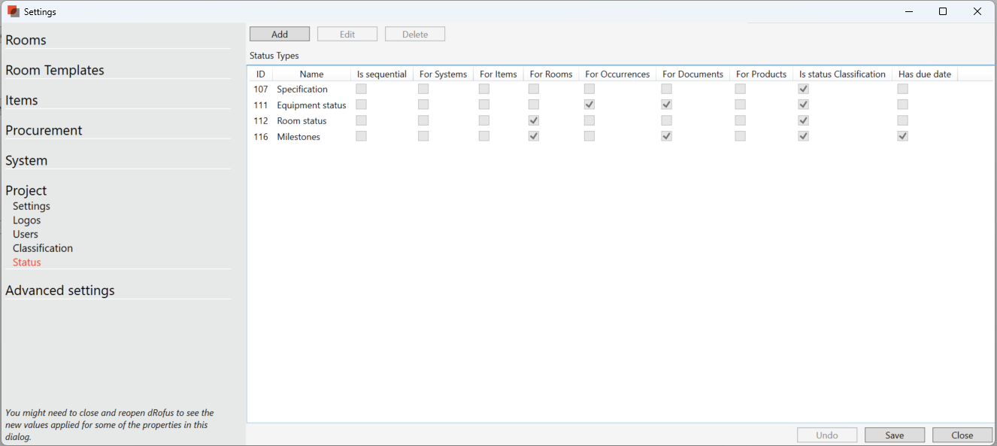Select Classification under Project
This screenshot has height=446, width=997.
click(x=43, y=248)
